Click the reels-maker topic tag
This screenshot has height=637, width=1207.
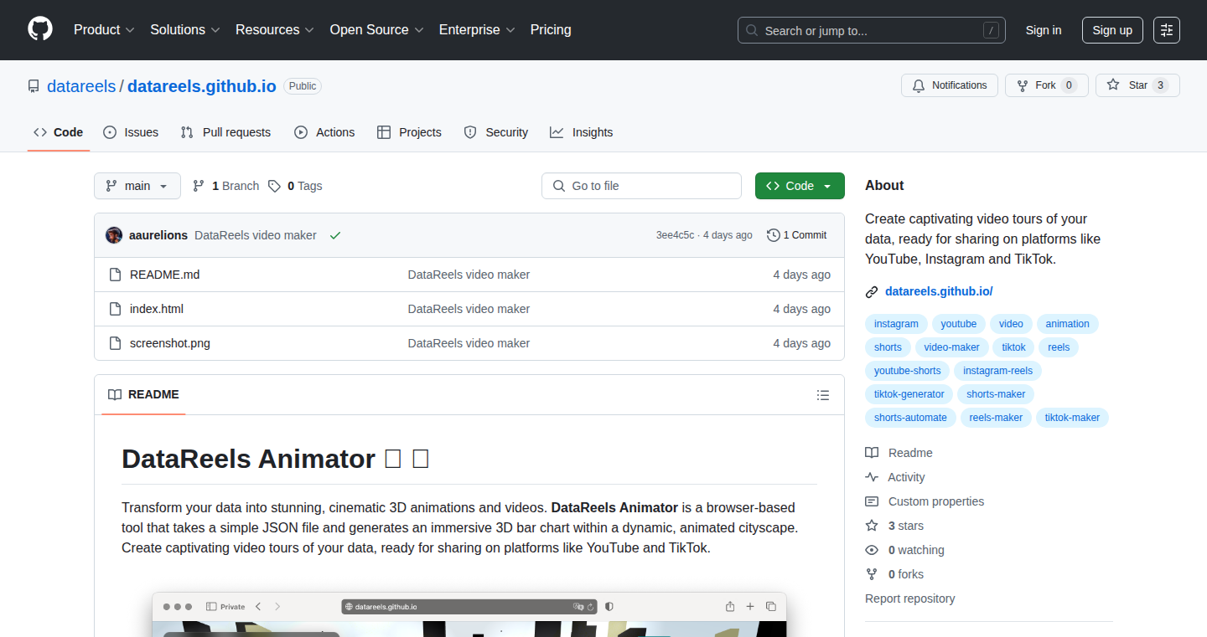pos(996,418)
